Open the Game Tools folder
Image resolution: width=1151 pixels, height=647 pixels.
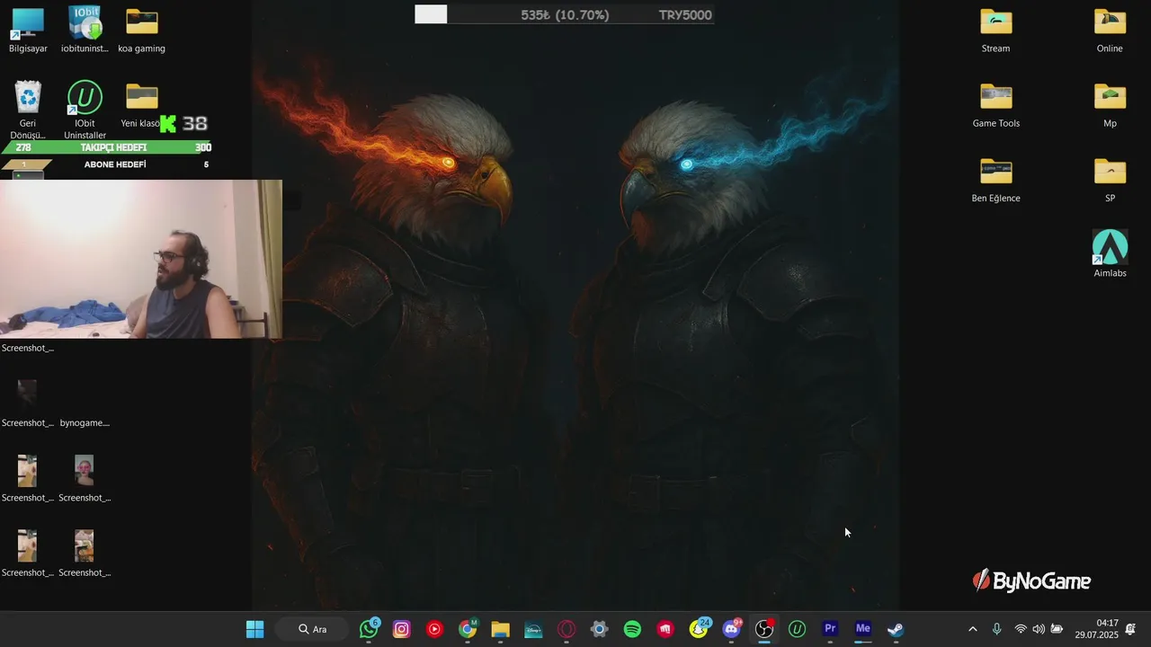[995, 105]
